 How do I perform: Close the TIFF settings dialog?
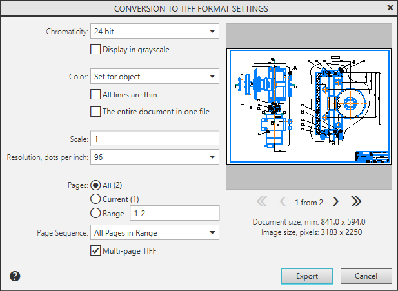(x=390, y=8)
